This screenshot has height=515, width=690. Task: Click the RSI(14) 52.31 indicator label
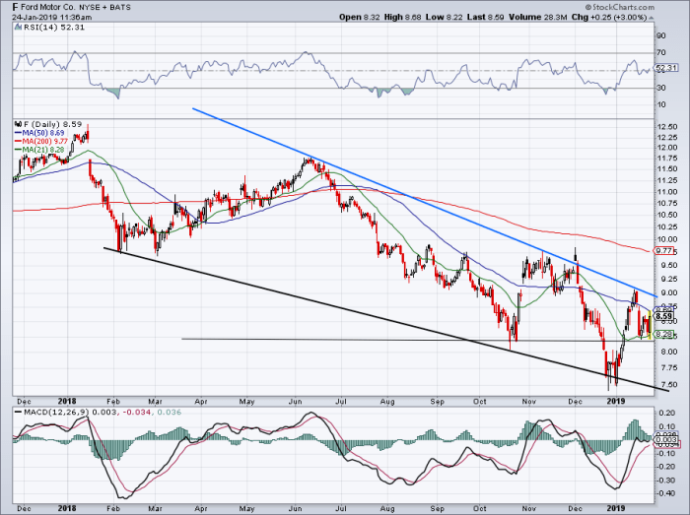(x=49, y=28)
